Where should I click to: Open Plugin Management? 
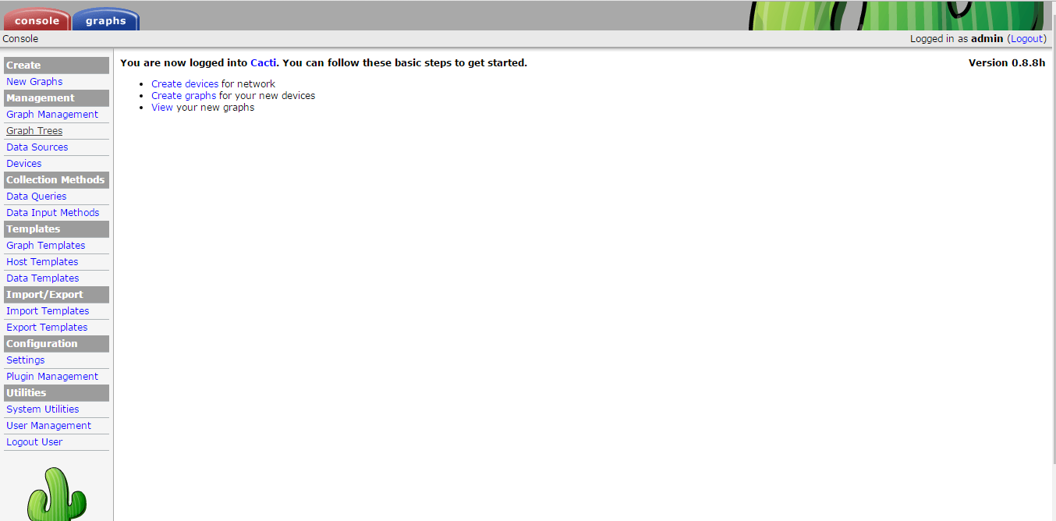(52, 377)
